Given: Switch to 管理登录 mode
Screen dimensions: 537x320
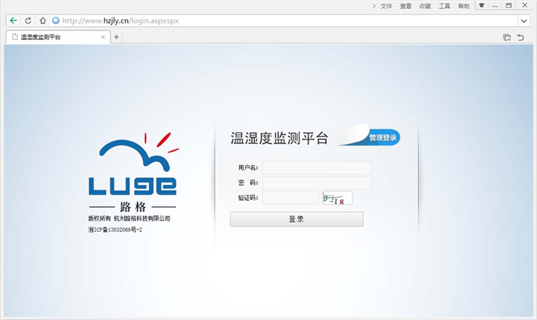Looking at the screenshot, I should [x=383, y=137].
